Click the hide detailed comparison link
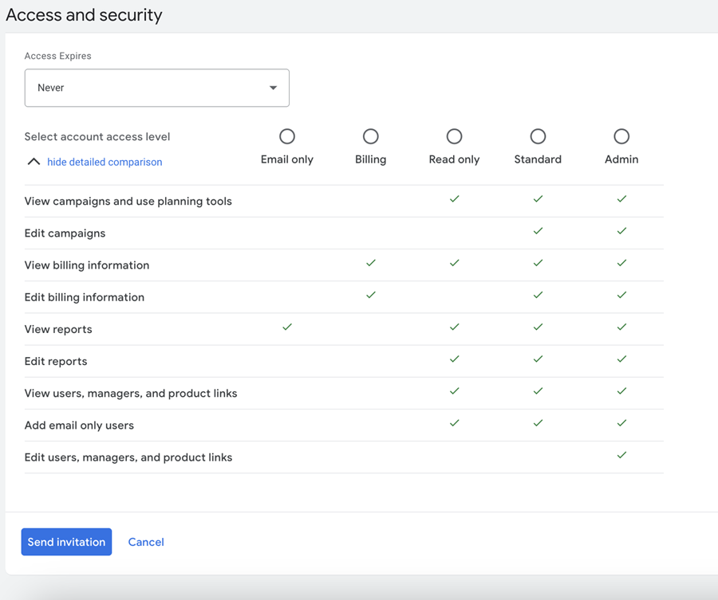Image resolution: width=718 pixels, height=600 pixels. (x=105, y=162)
